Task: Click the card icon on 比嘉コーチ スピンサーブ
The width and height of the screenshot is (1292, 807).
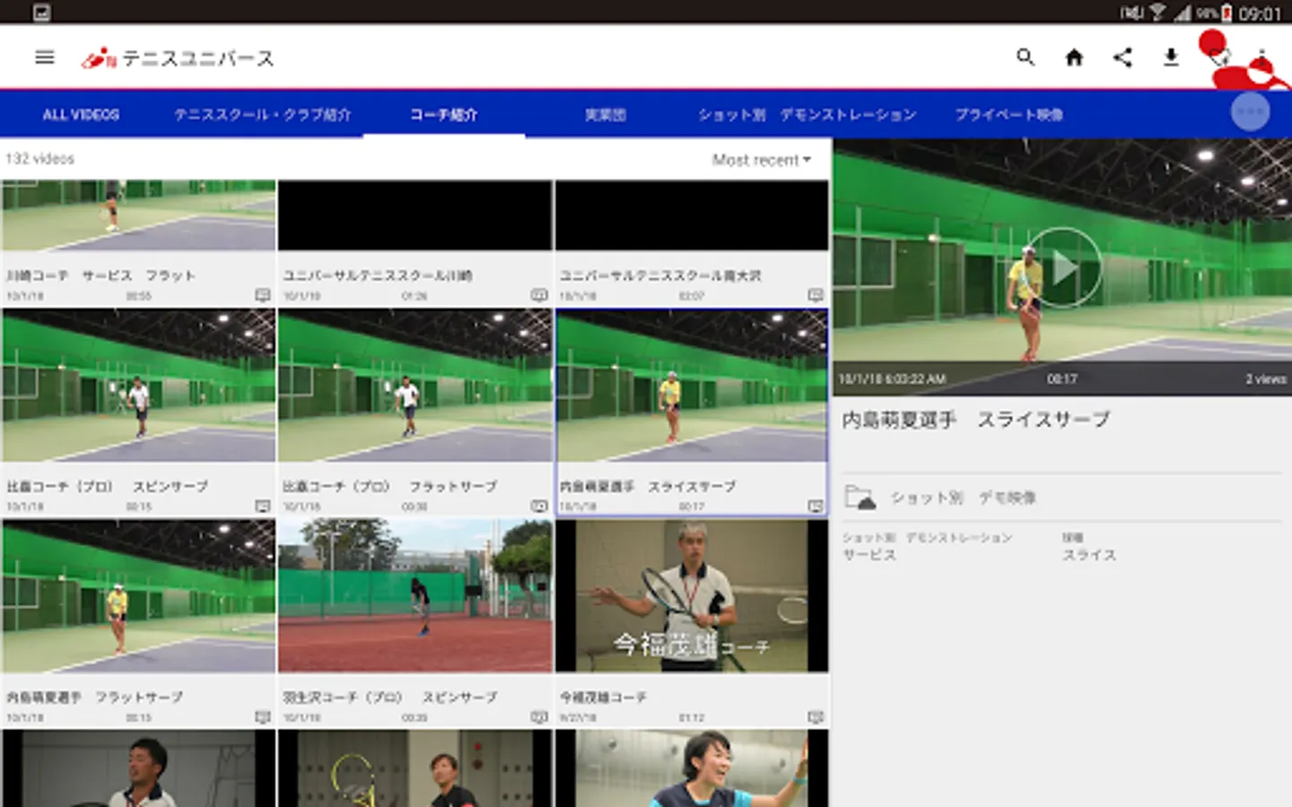Action: point(263,506)
